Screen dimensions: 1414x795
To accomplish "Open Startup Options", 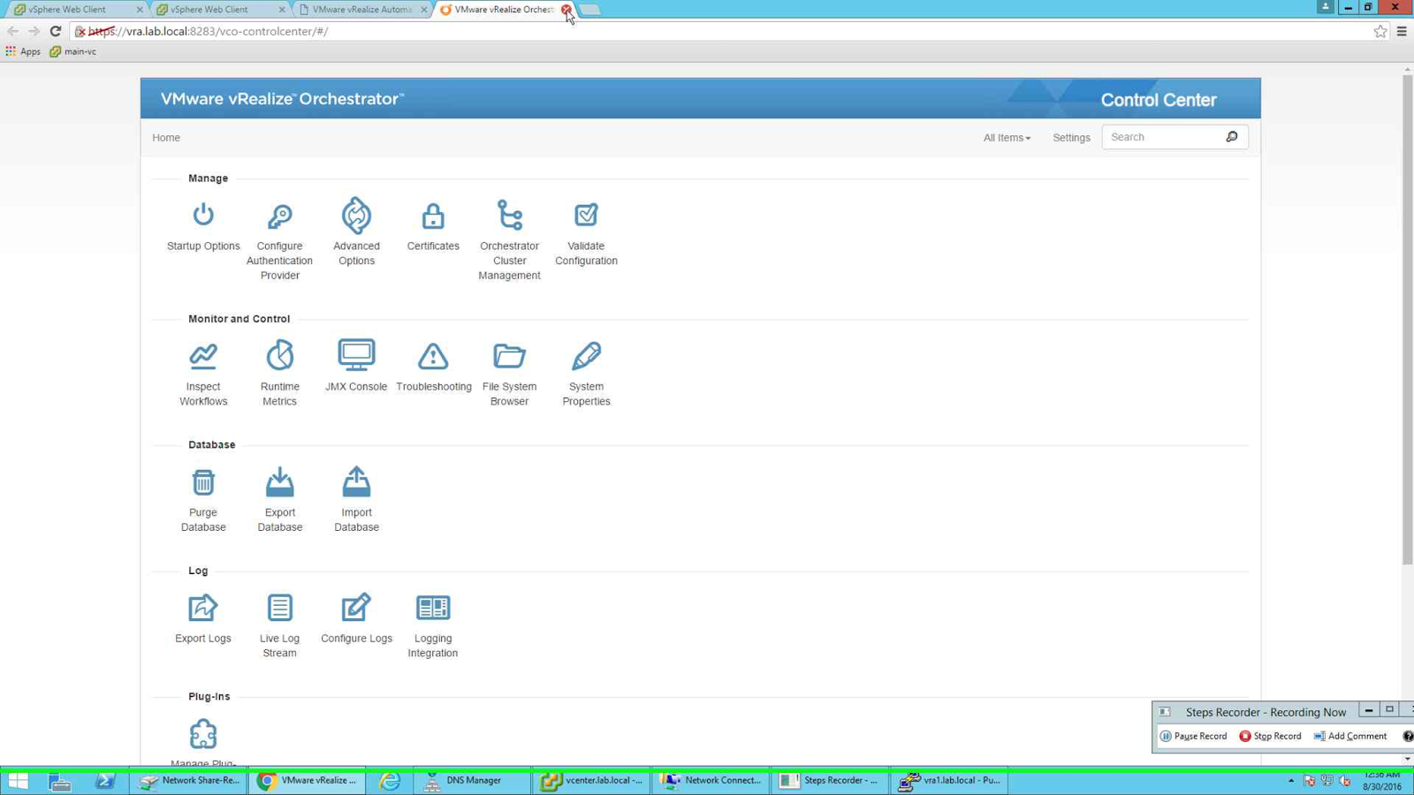I will pos(203,227).
